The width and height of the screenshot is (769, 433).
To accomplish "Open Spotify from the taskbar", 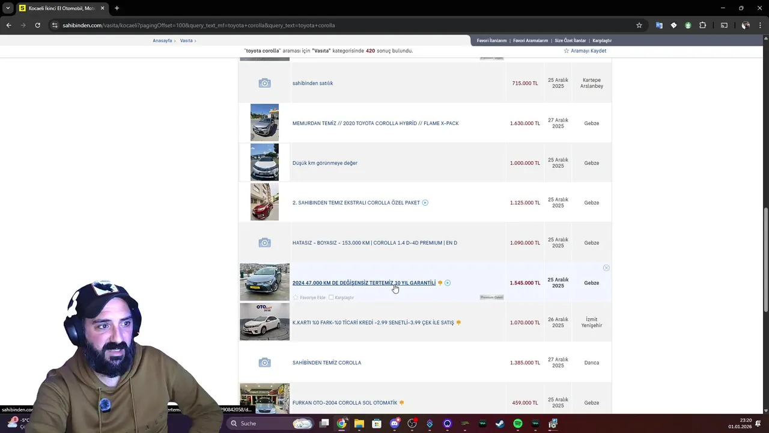I will (518, 423).
